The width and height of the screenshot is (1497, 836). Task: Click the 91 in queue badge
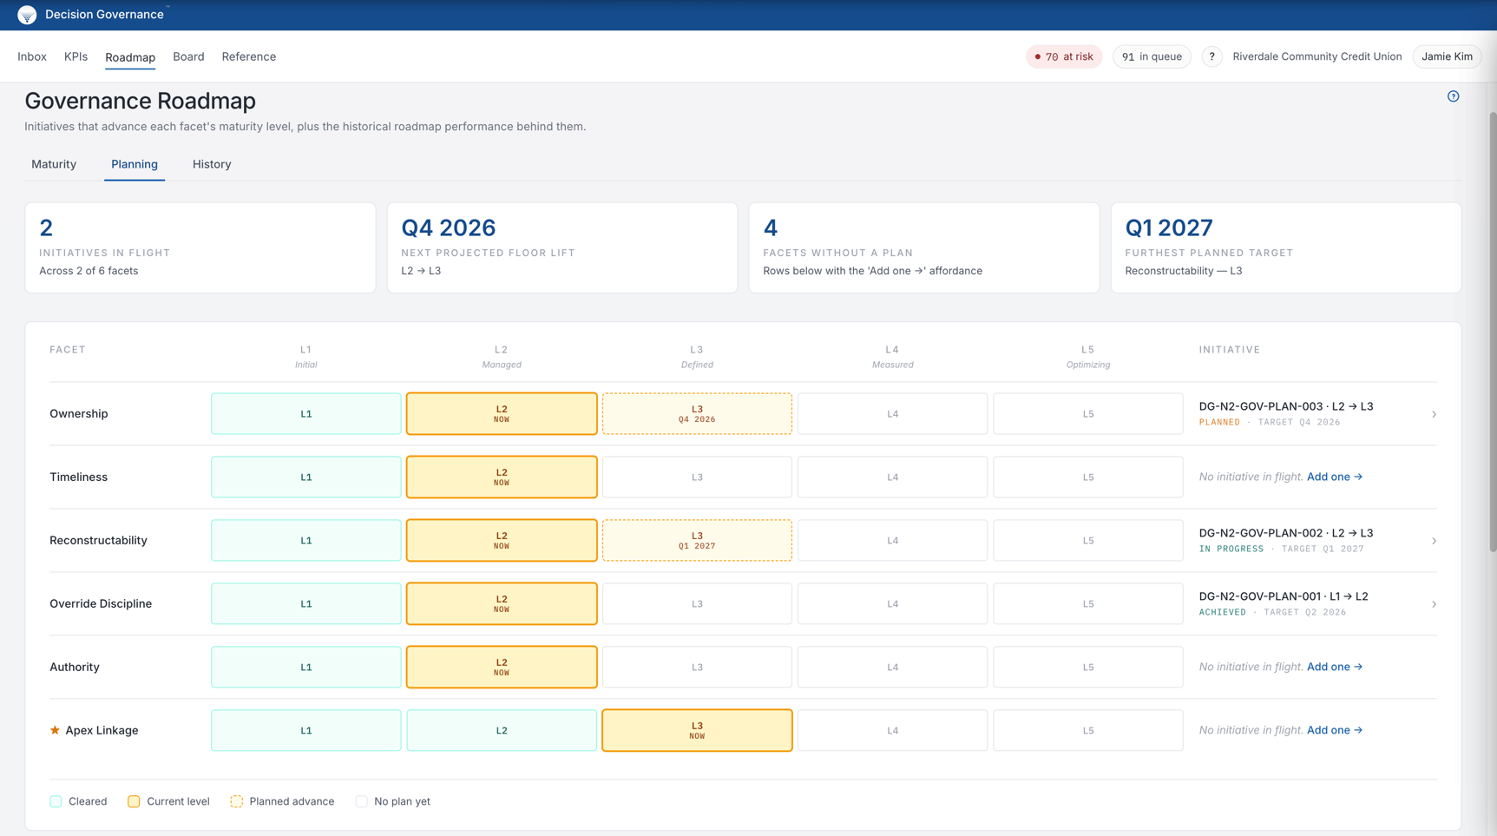(x=1152, y=56)
